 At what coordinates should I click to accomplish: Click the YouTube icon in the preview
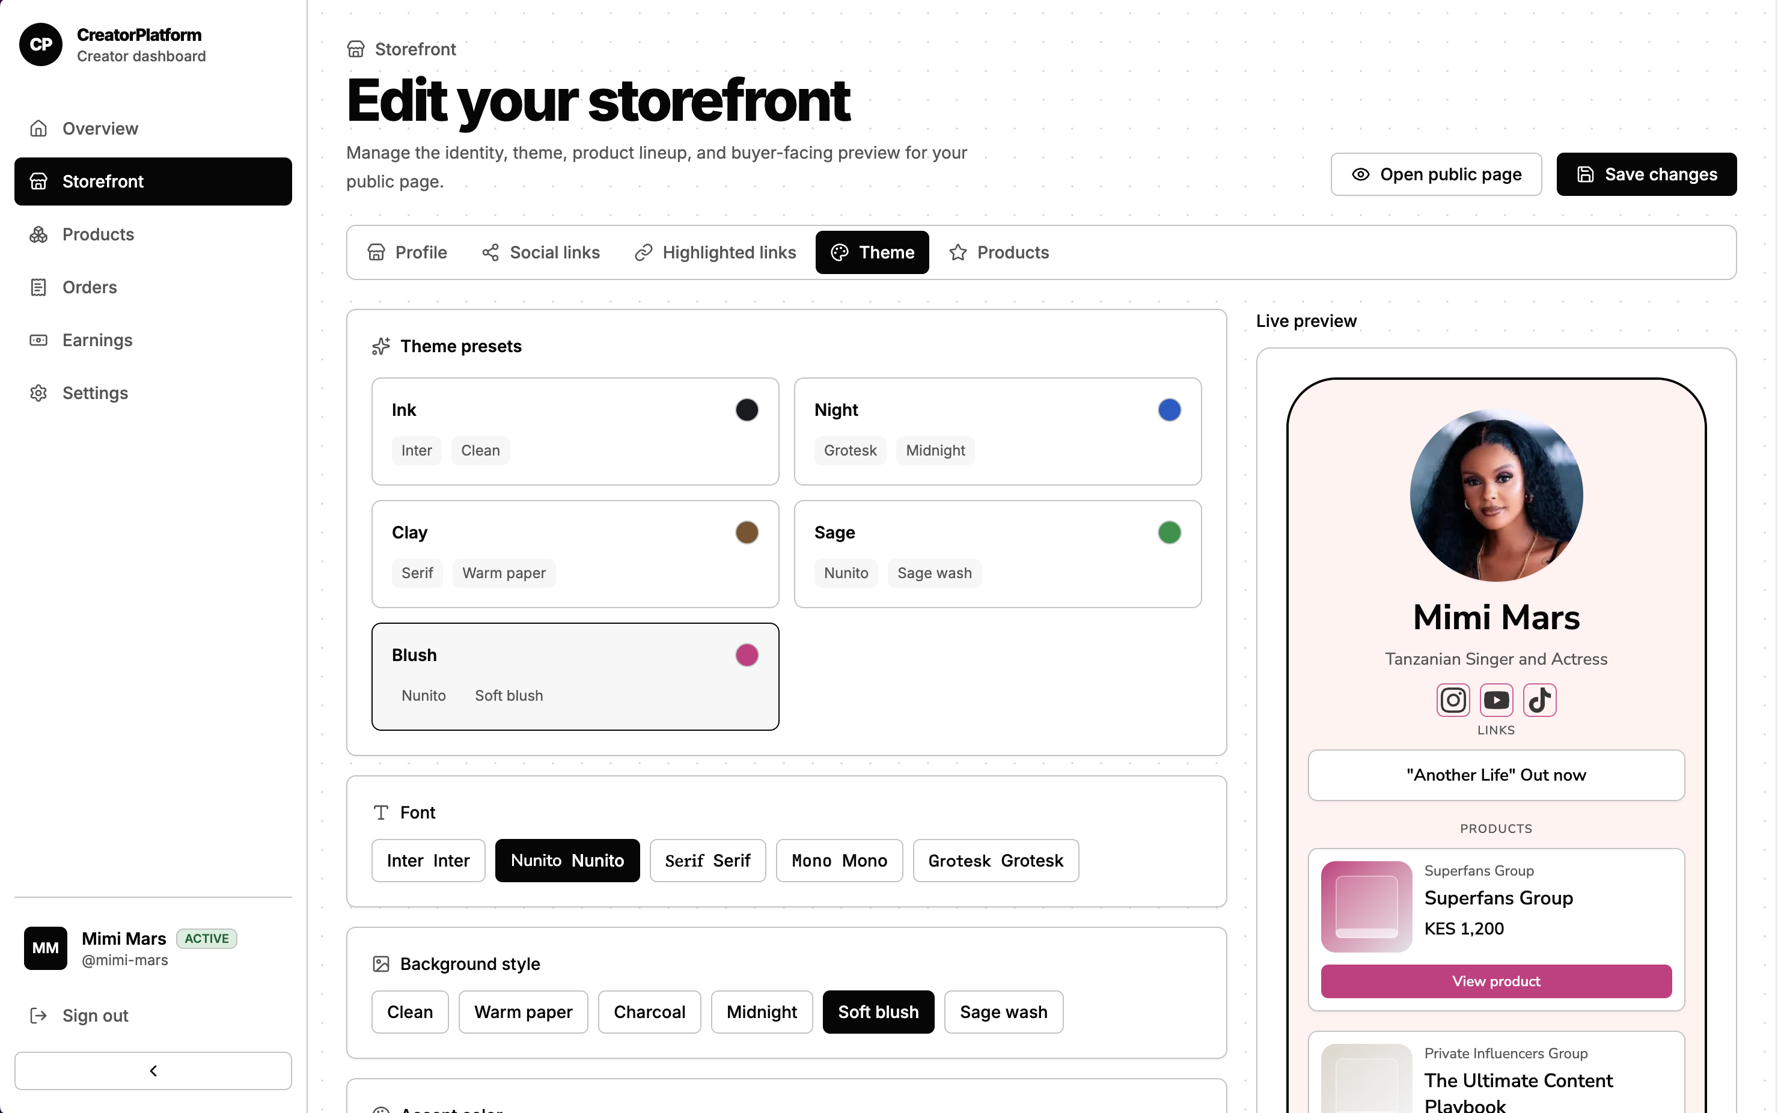click(x=1496, y=700)
